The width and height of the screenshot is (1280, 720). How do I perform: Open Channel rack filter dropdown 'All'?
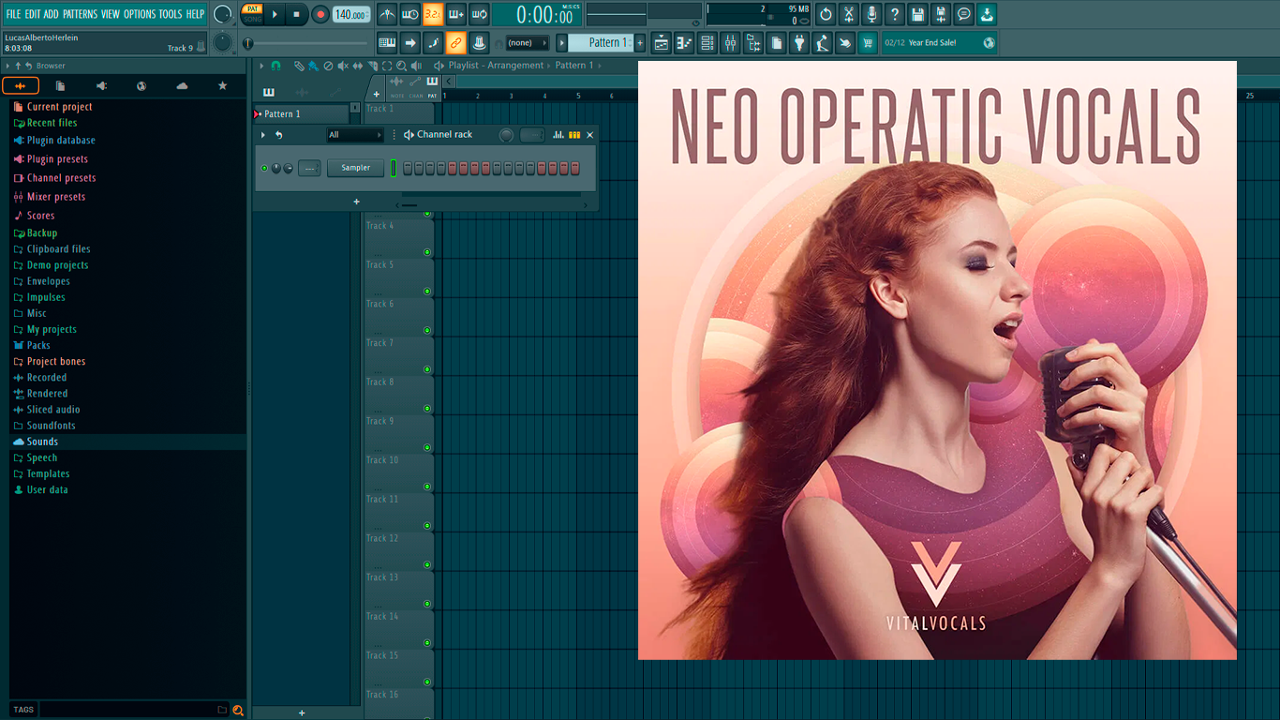pos(355,135)
